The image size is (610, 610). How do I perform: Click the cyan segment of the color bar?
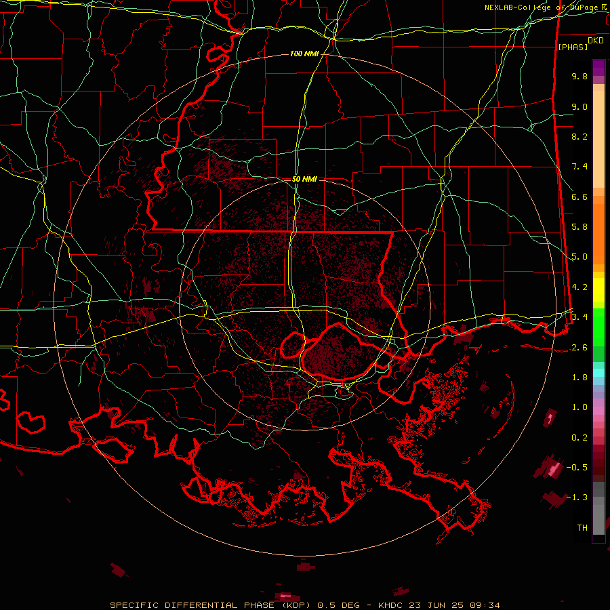(598, 373)
